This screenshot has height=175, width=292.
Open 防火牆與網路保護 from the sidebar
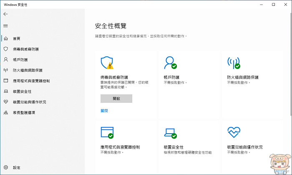(28, 70)
